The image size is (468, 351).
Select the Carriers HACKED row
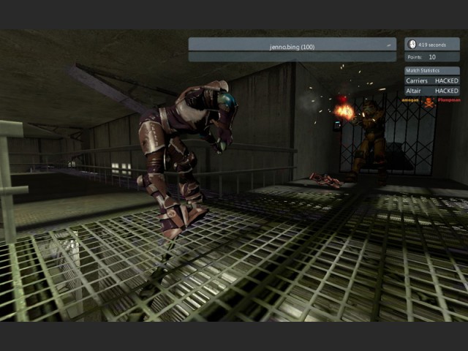(x=432, y=80)
